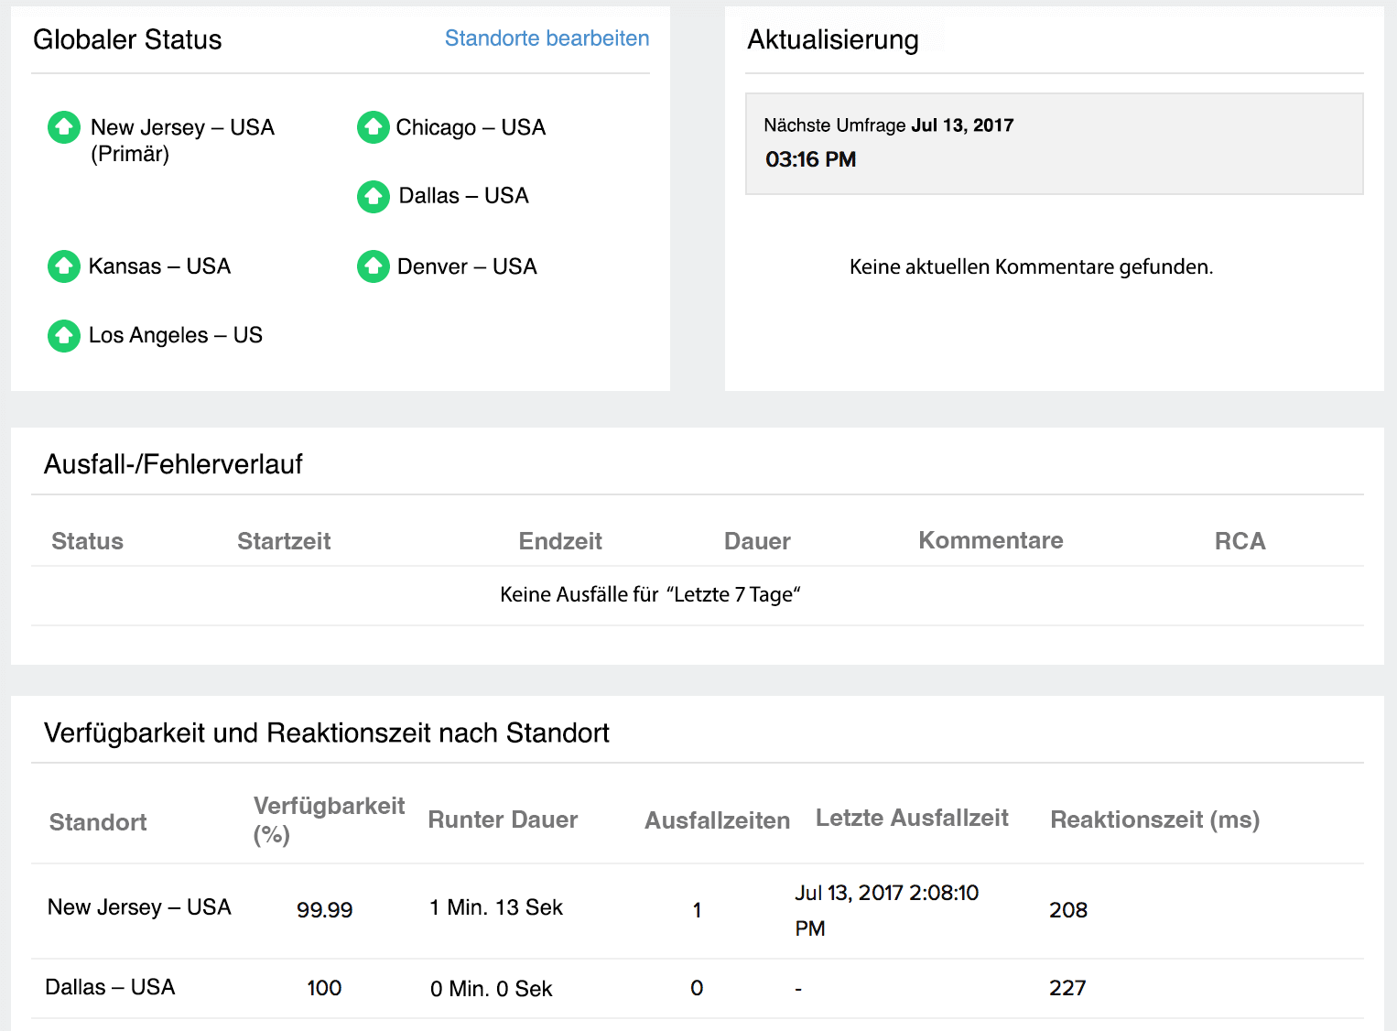
Task: Select the Chicago – USA location label
Action: pos(471,127)
